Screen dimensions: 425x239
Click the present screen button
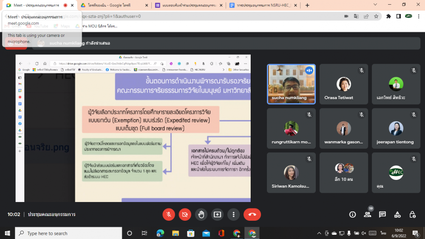(x=217, y=214)
